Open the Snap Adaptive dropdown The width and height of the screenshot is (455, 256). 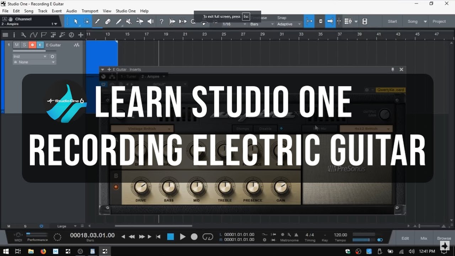289,24
